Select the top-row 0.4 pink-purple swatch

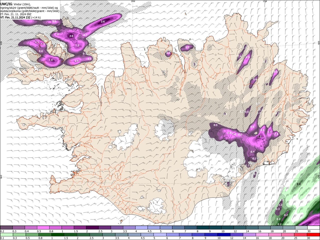(x=31, y=227)
